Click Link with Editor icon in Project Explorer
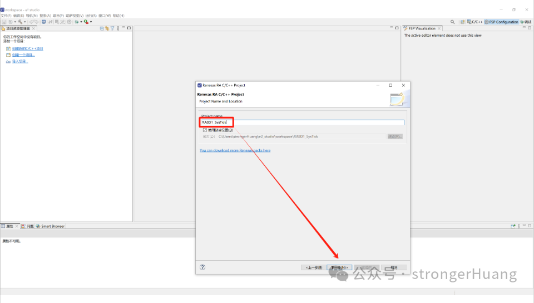 click(107, 28)
